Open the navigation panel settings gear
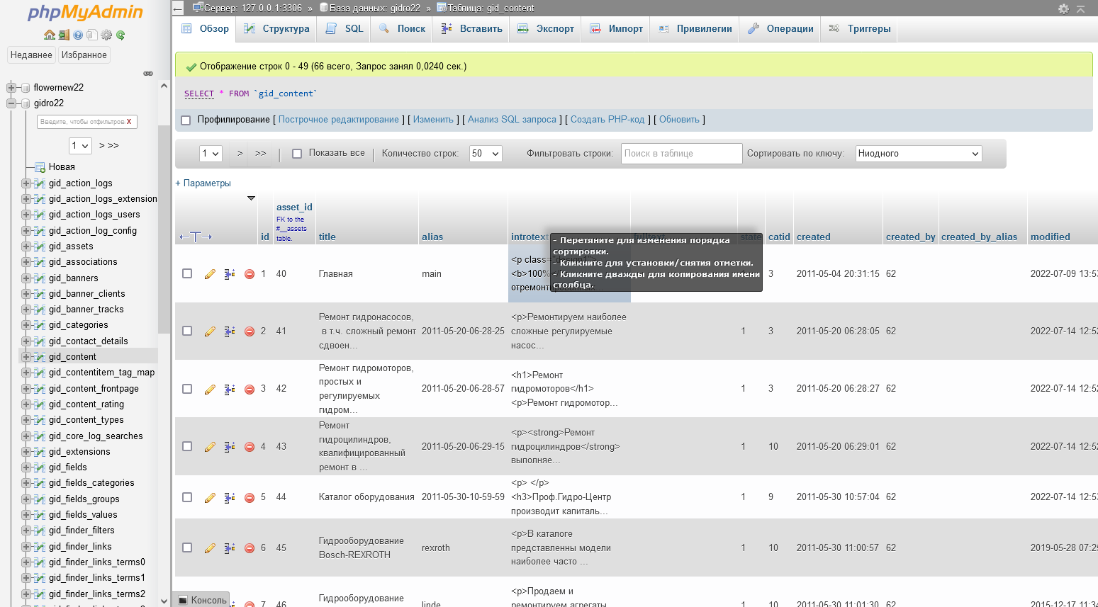1098x607 pixels. (x=106, y=35)
